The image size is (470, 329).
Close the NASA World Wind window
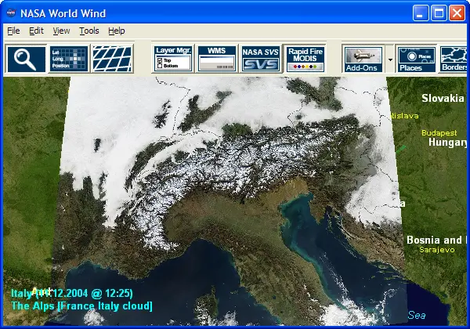coord(457,13)
